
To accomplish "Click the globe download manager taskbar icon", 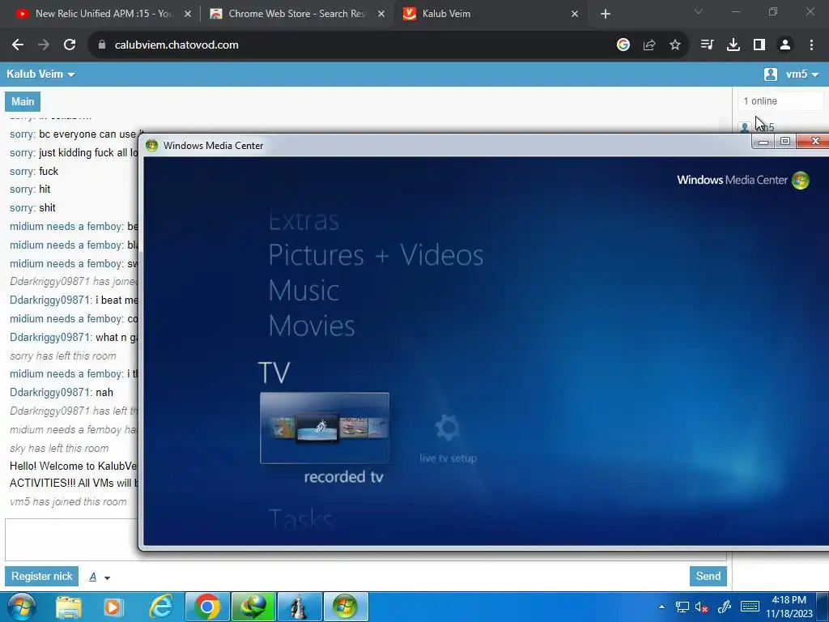I will click(253, 607).
